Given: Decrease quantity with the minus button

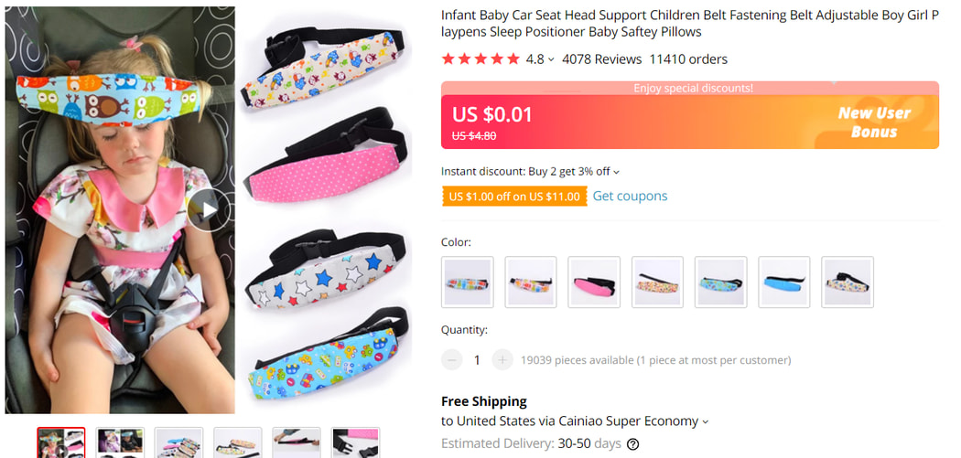Looking at the screenshot, I should point(451,360).
